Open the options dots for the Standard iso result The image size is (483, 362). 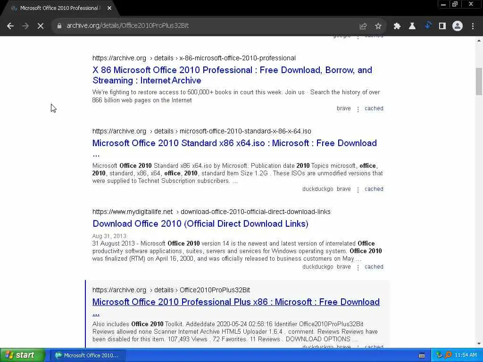pos(358,190)
